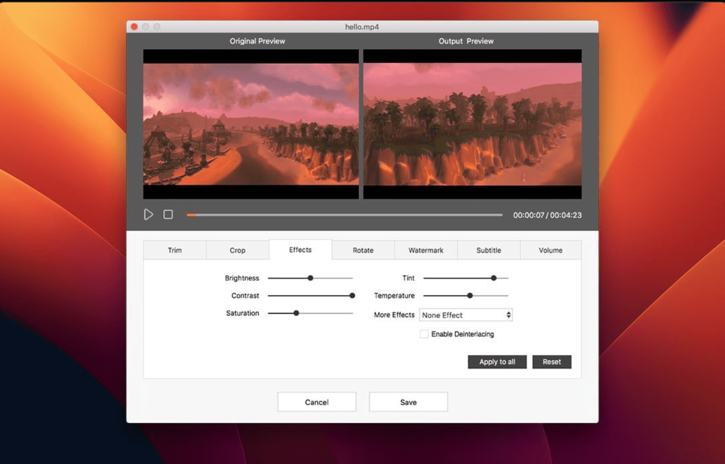
Task: Select the Effects tab
Action: (301, 249)
